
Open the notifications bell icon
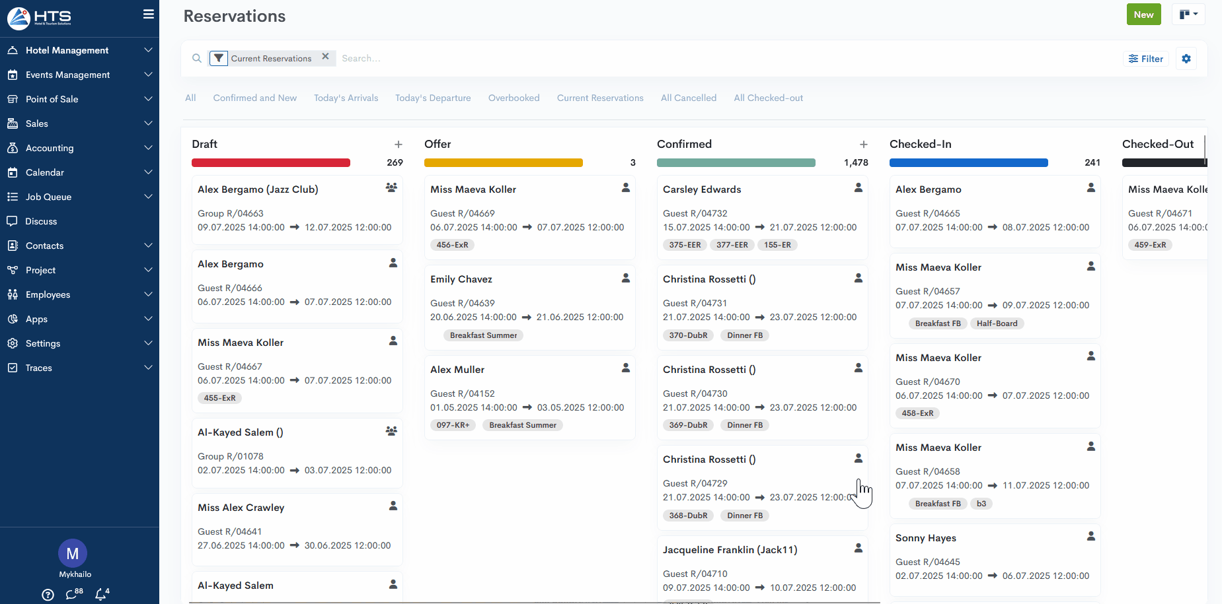coord(101,594)
